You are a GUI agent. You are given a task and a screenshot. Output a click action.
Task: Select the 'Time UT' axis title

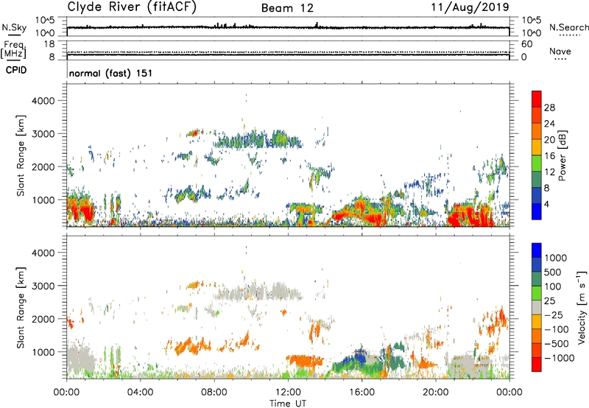(x=288, y=404)
